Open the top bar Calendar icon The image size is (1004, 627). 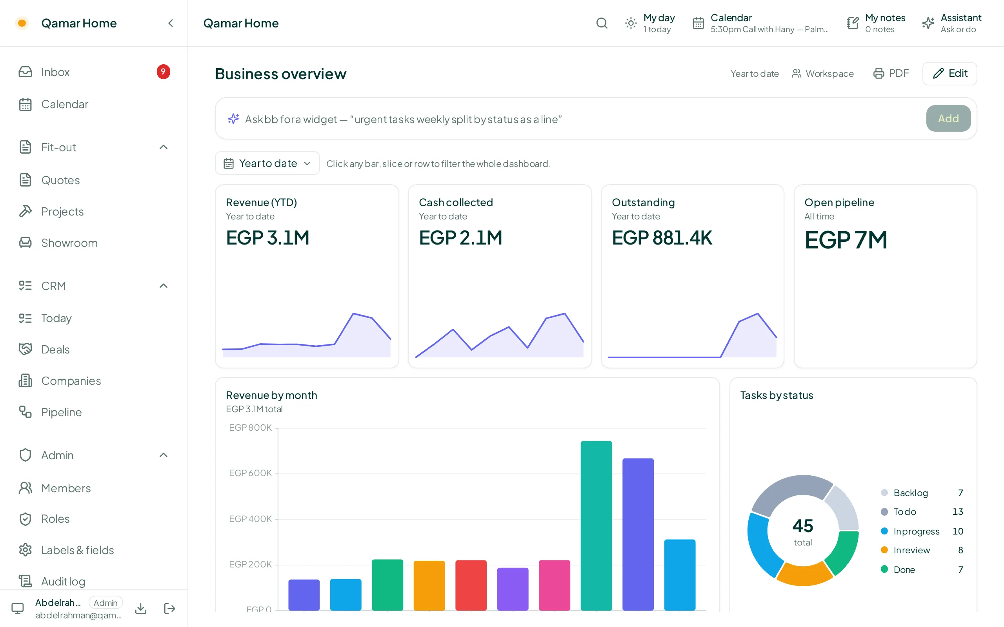[698, 23]
